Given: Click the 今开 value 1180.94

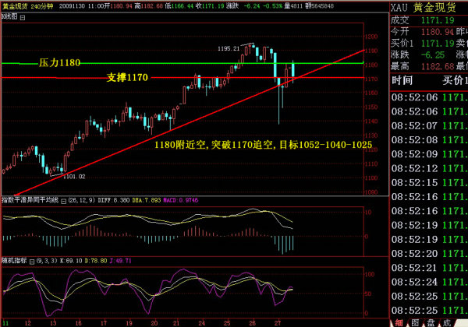Looking at the screenshot, I should (x=438, y=32).
